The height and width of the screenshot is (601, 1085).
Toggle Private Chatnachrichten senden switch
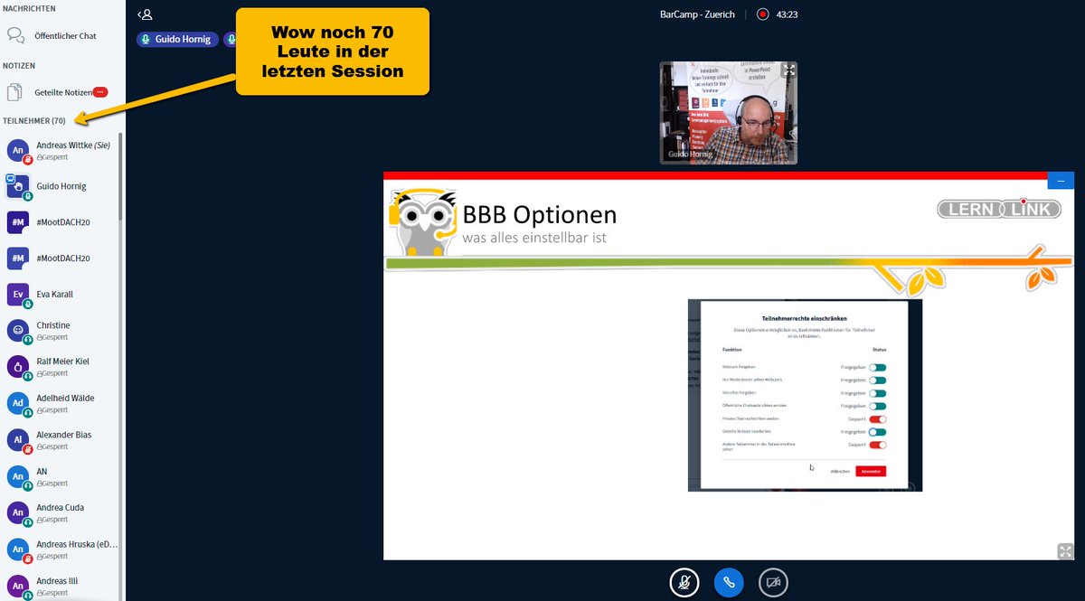click(x=878, y=419)
